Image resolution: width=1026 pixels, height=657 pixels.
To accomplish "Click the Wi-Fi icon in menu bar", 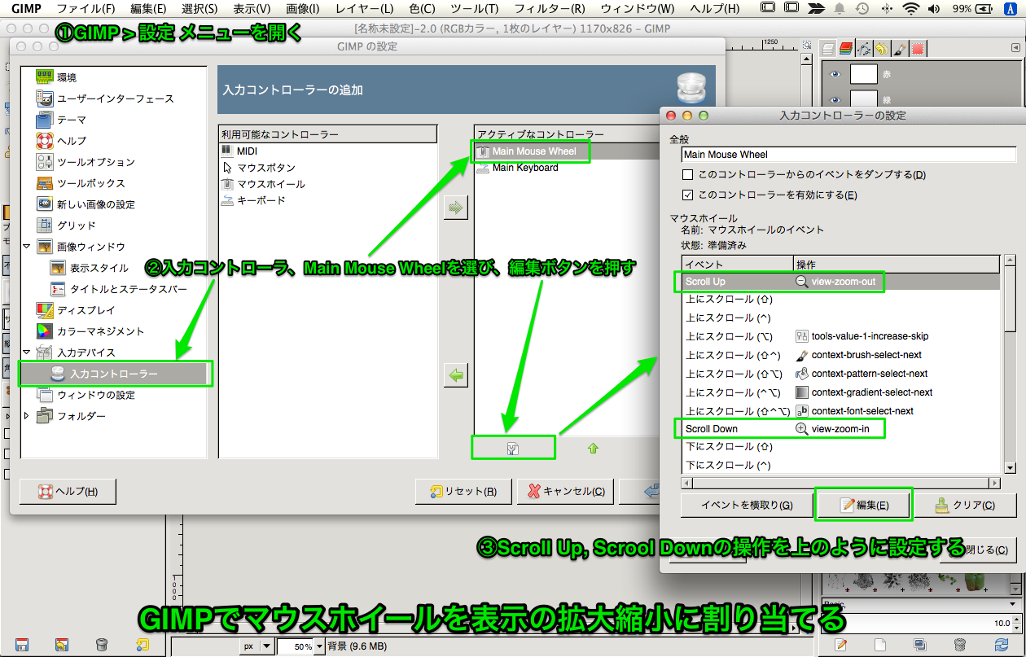I will point(910,9).
